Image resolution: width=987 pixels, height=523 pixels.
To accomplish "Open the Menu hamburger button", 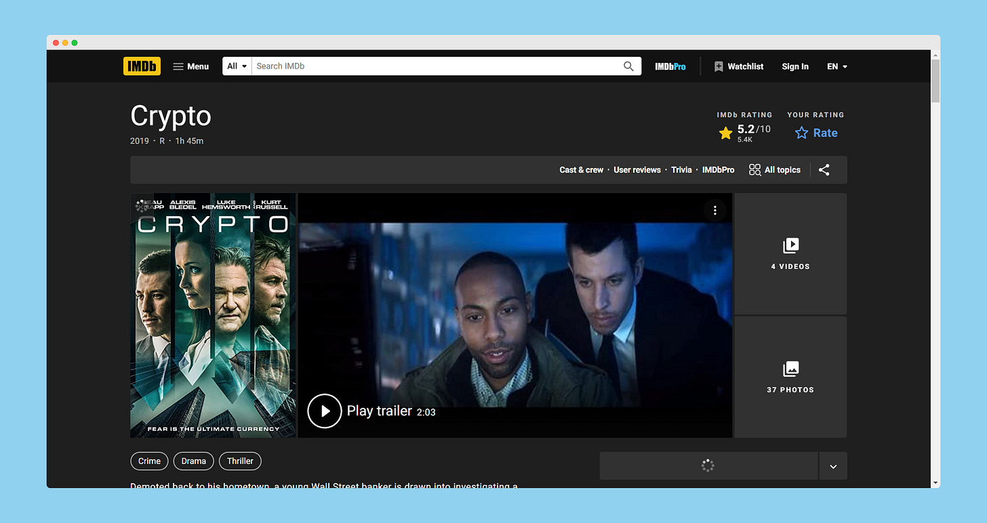I will [190, 66].
